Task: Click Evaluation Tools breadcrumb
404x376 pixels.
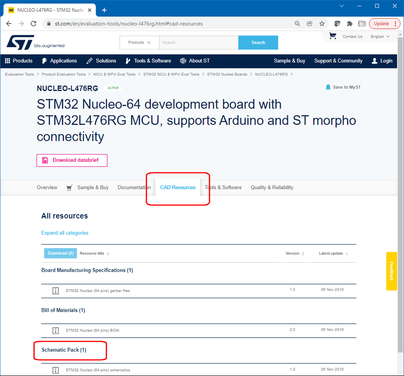Action: [x=19, y=74]
